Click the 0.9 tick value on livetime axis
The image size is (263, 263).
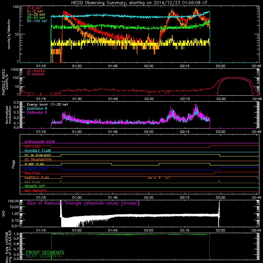[17, 239]
